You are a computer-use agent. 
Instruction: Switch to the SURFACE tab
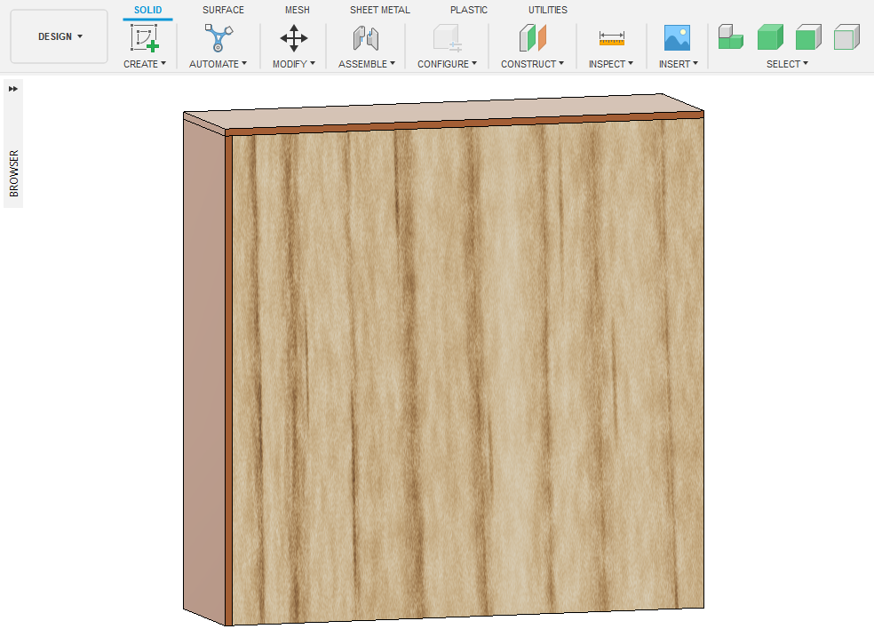click(223, 10)
